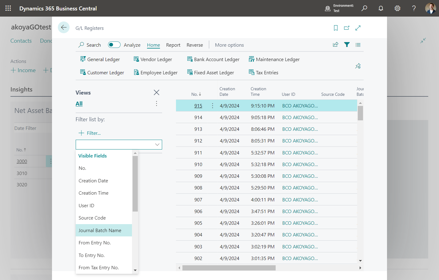Click the register list vertical scrollbar thumb
Viewport: 439px width, 280px height.
(360, 113)
